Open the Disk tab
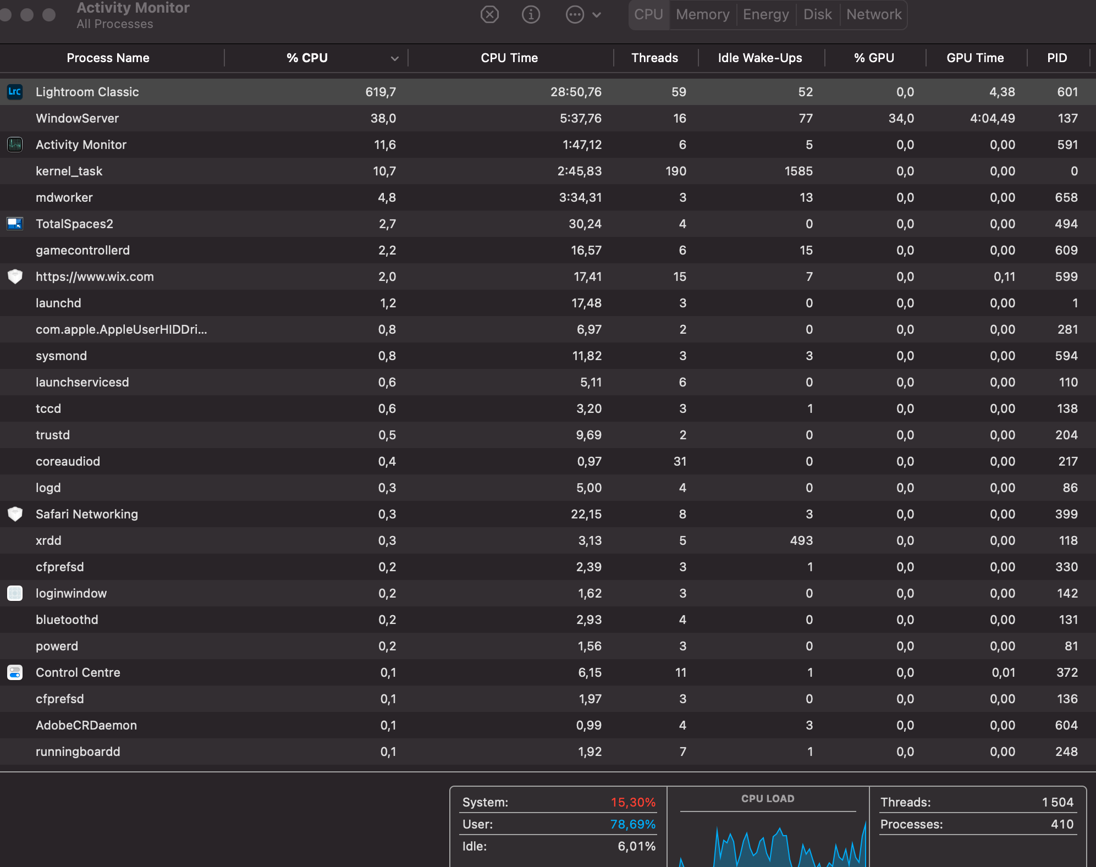1096x867 pixels. pos(817,14)
